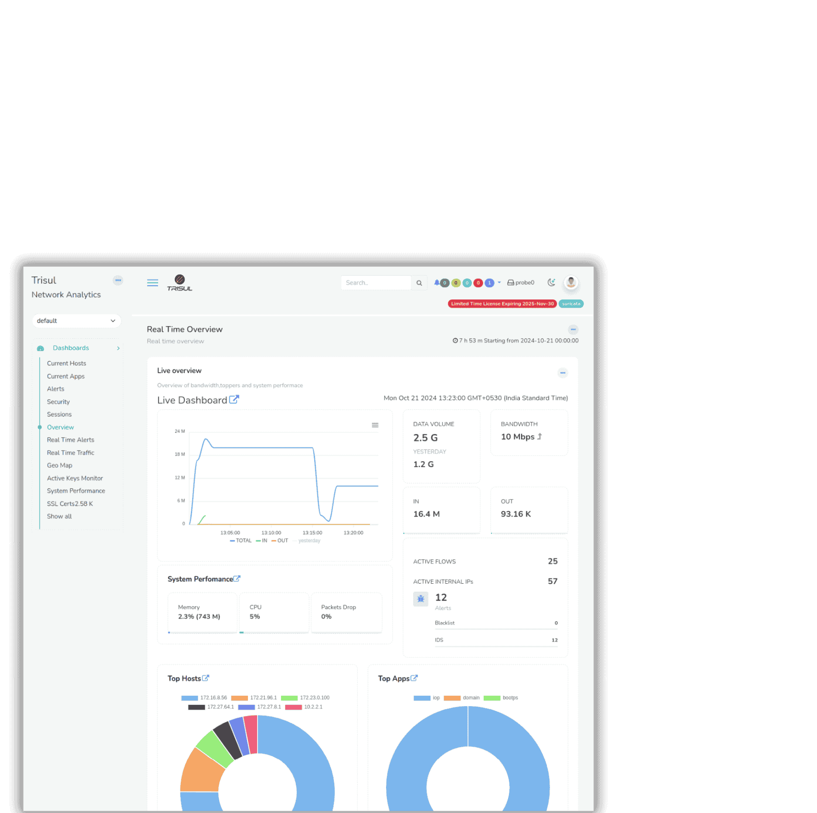This screenshot has height=813, width=817.
Task: Click the bug icon next to Alerts count
Action: pyautogui.click(x=420, y=599)
